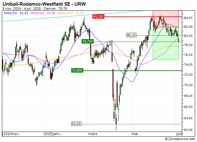Click the 2025janv. axis label
This screenshot has width=197, height=142.
[52, 134]
